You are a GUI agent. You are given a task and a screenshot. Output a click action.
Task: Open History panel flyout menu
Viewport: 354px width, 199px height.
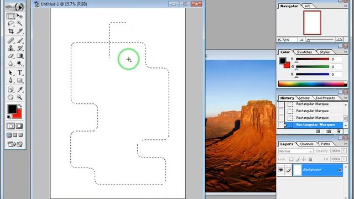[345, 98]
